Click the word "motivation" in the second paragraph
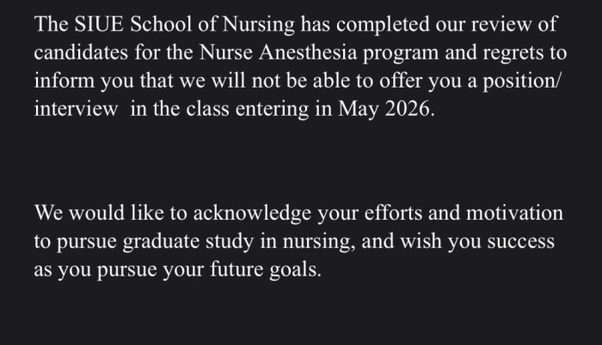Image resolution: width=602 pixels, height=345 pixels. pyautogui.click(x=517, y=212)
